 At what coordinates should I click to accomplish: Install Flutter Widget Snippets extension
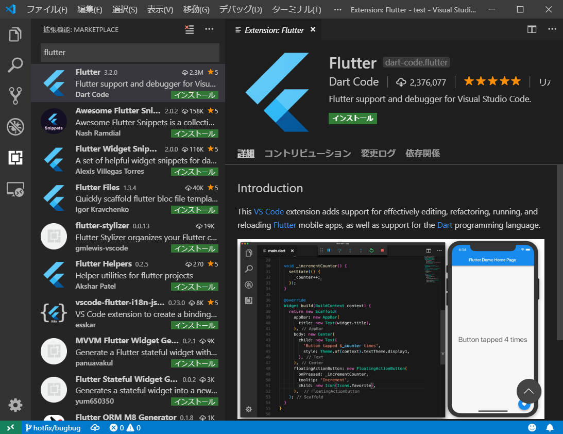[x=195, y=172]
